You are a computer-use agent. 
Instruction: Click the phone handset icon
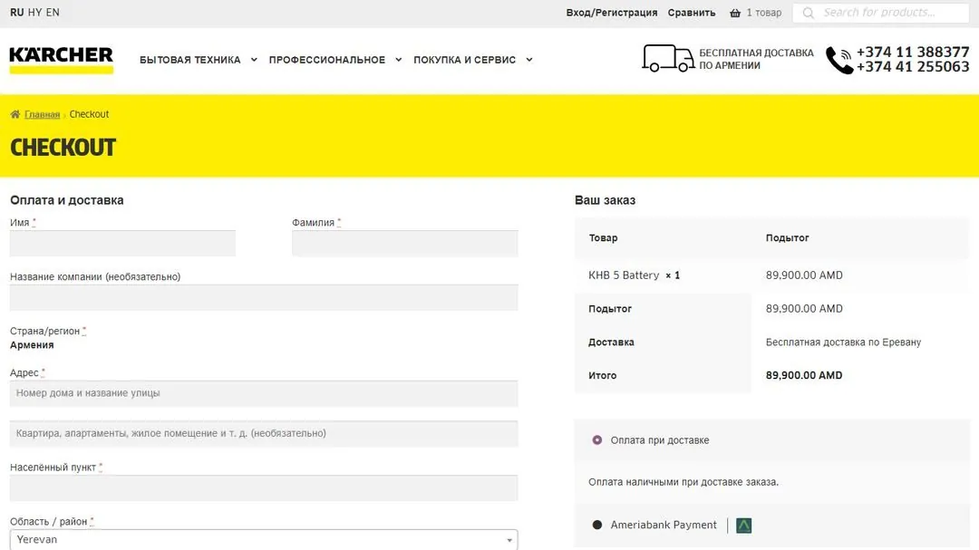pos(839,60)
